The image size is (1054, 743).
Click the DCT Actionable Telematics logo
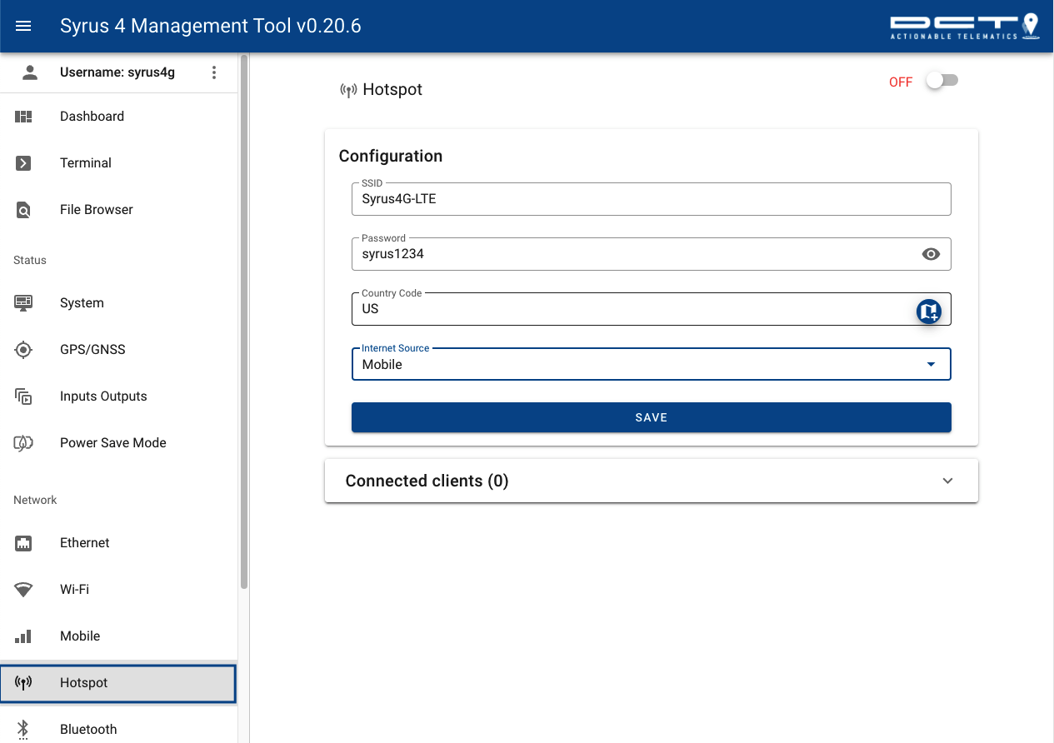[964, 26]
